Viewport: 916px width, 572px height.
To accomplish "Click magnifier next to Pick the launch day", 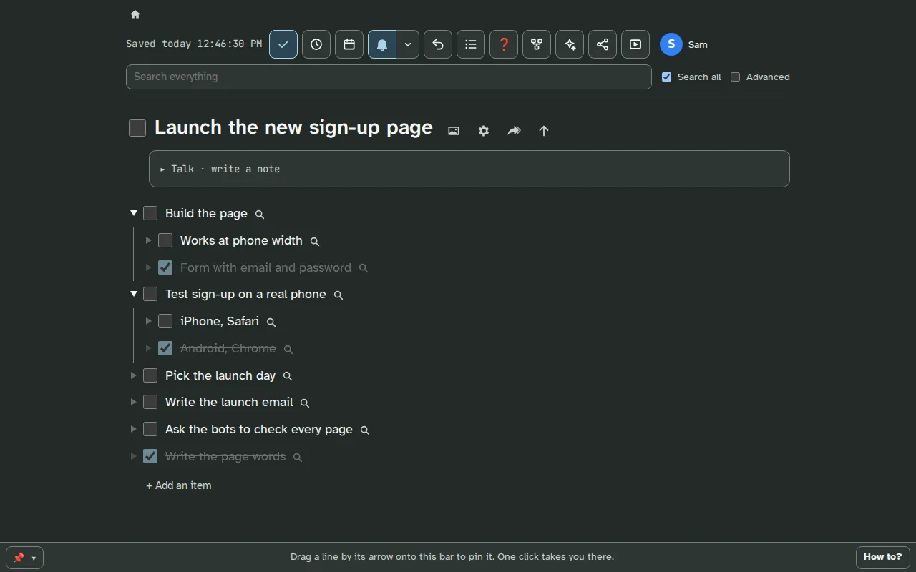I will (288, 376).
